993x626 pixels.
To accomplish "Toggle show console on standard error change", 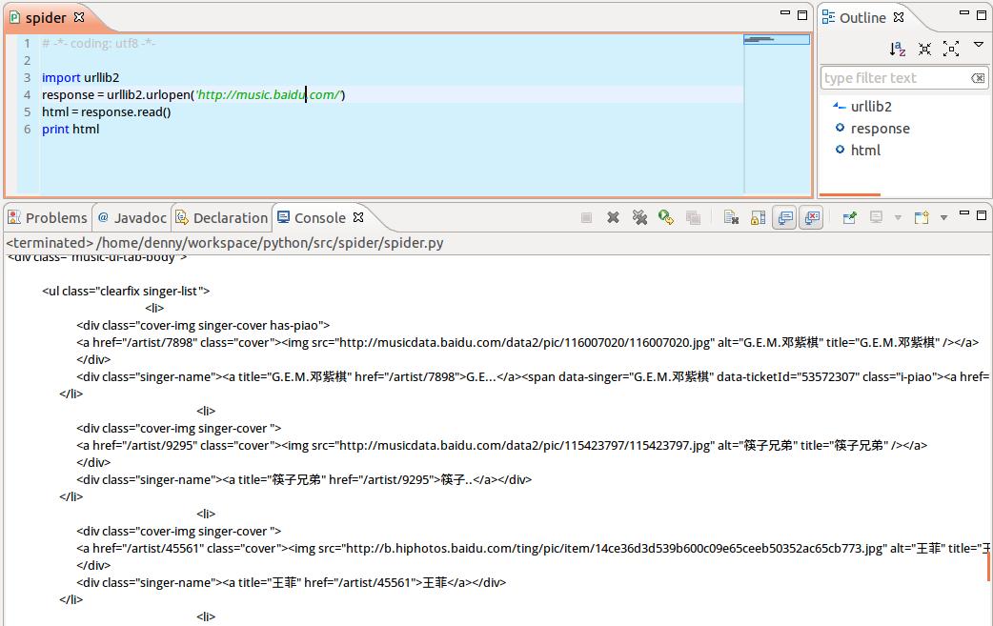I will pyautogui.click(x=811, y=217).
